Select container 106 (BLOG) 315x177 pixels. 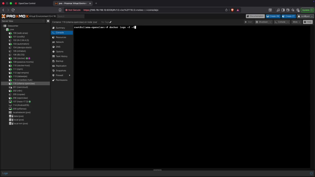(x=19, y=55)
